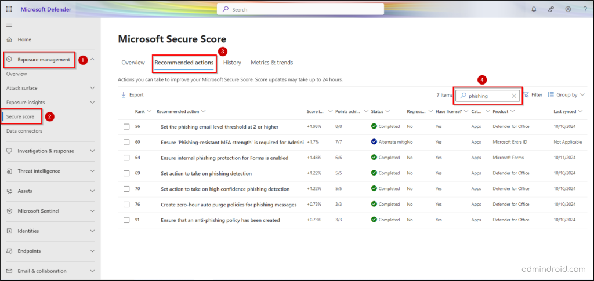Check the box for rank 69 row

[126, 173]
